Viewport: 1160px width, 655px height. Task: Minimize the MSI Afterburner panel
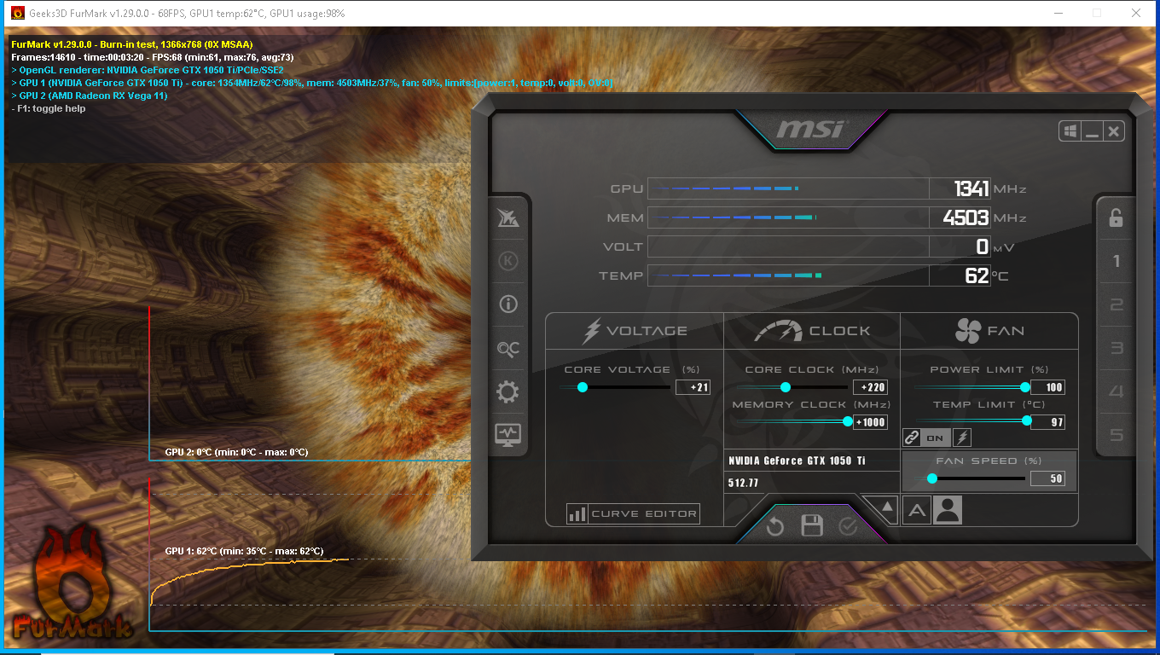point(1092,131)
